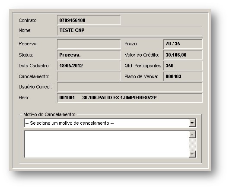Click the Prazo field 70 / 35
Screen dimensions: 229x189
(183, 44)
